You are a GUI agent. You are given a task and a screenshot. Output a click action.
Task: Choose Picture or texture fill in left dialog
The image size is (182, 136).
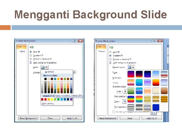click(31, 59)
